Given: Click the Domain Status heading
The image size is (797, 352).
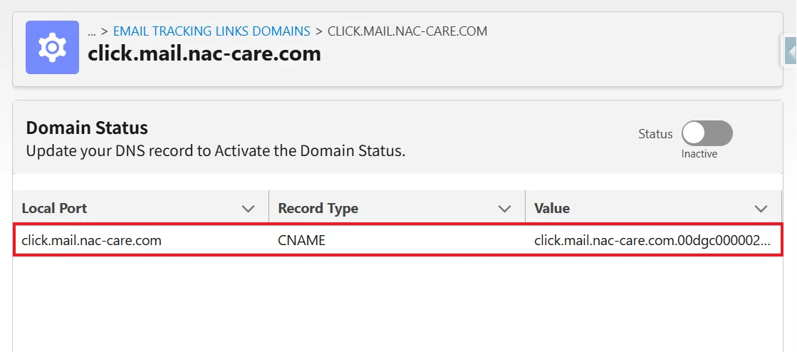Looking at the screenshot, I should coord(87,128).
